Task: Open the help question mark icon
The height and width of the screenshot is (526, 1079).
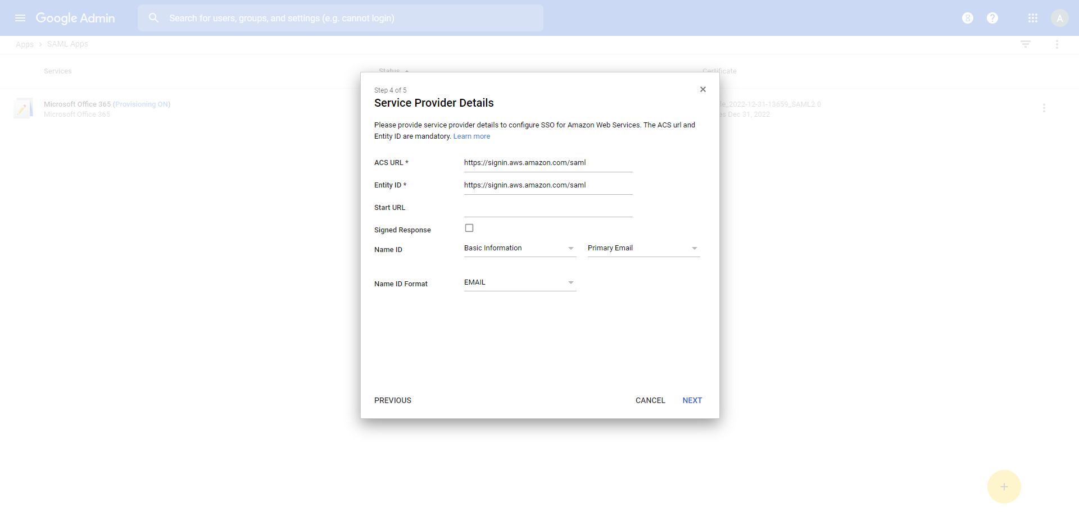Action: pos(992,18)
